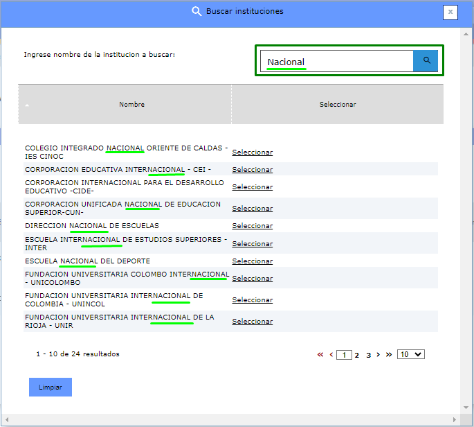Select Escuela Nacional del Deporte
The height and width of the screenshot is (427, 474).
pos(252,261)
